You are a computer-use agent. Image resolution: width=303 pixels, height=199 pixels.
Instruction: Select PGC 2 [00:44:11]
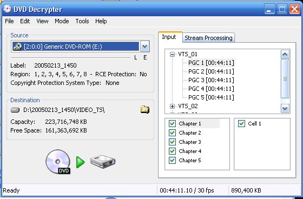(x=211, y=71)
